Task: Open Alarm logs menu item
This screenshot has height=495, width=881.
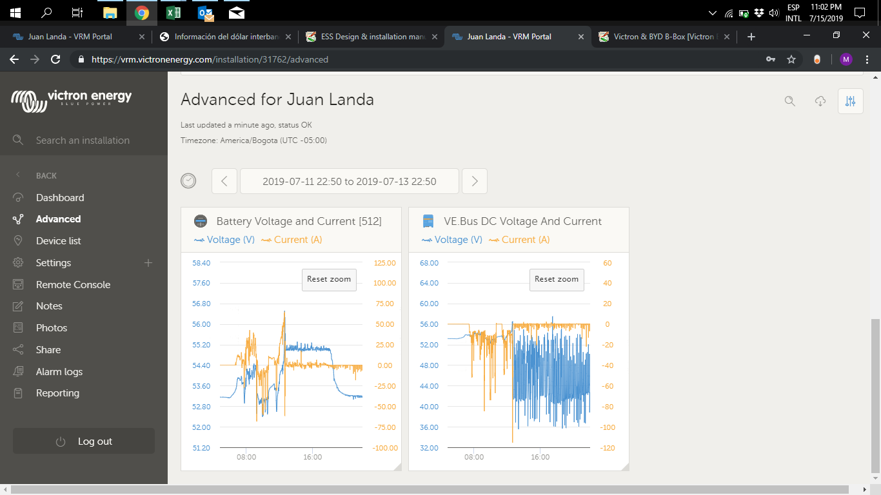Action: pos(59,372)
